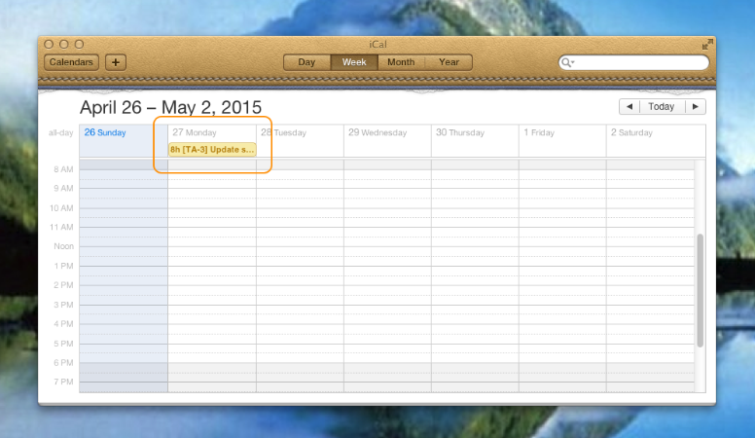The width and height of the screenshot is (755, 438).
Task: Switch to Month view
Action: [x=401, y=62]
